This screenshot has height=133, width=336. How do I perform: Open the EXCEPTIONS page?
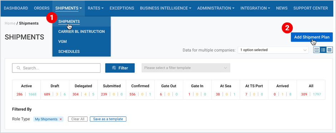(x=122, y=8)
